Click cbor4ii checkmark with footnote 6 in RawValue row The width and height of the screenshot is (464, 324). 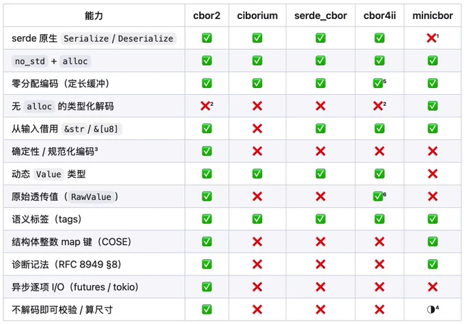click(377, 196)
